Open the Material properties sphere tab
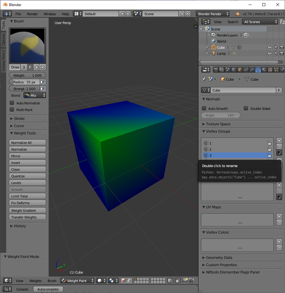 click(x=264, y=70)
